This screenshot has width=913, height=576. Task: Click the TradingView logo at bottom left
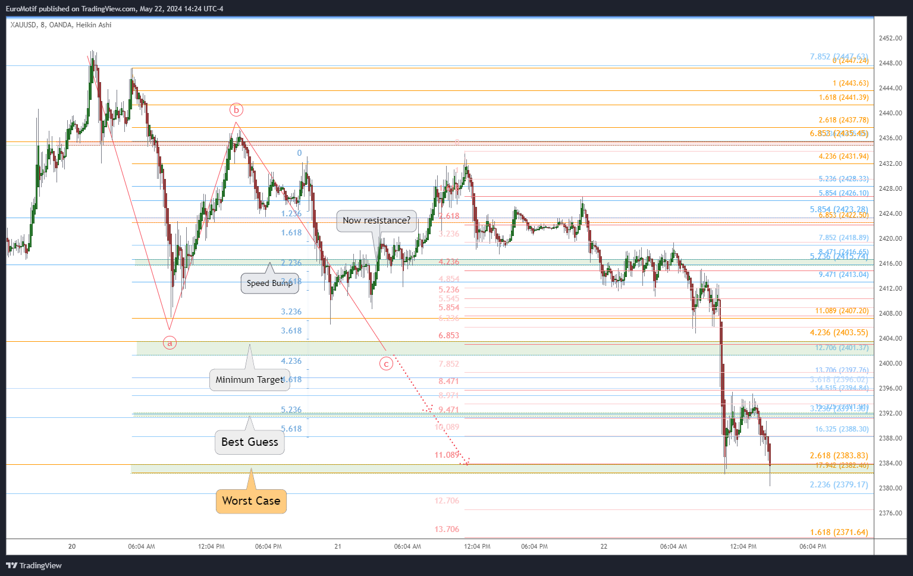[x=34, y=565]
